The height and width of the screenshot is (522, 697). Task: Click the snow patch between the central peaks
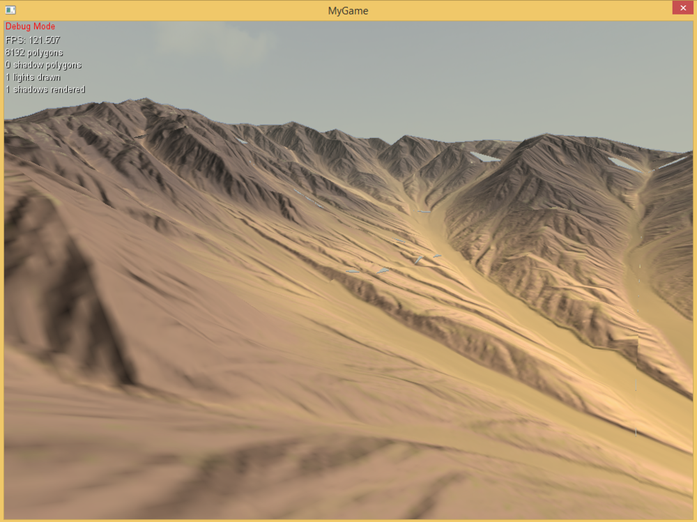484,157
